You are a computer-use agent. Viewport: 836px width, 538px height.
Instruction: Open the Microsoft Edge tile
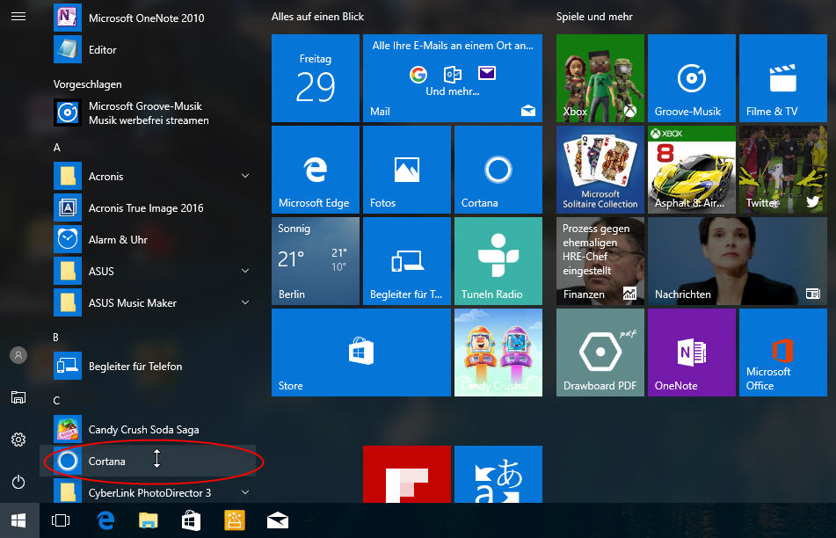click(316, 170)
